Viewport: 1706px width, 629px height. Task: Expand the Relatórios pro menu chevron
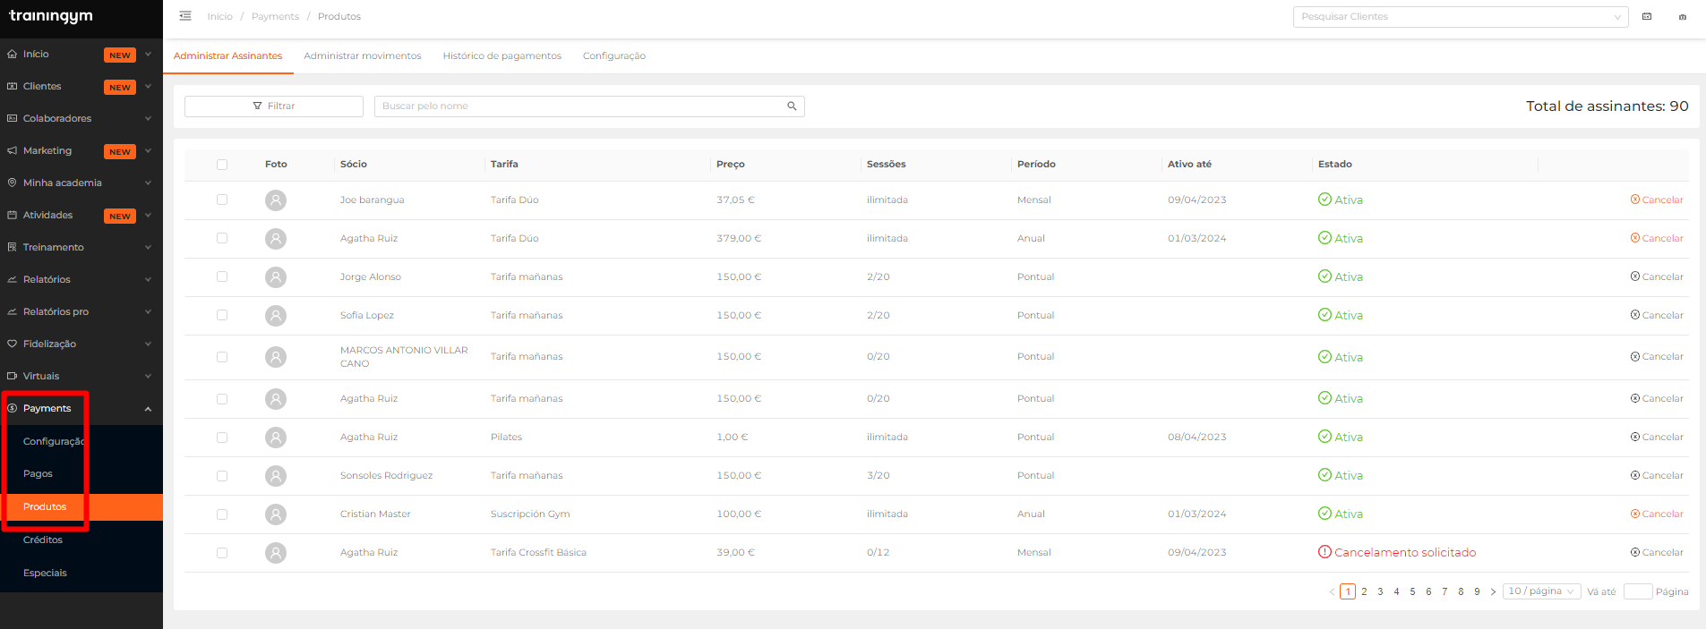coord(148,311)
